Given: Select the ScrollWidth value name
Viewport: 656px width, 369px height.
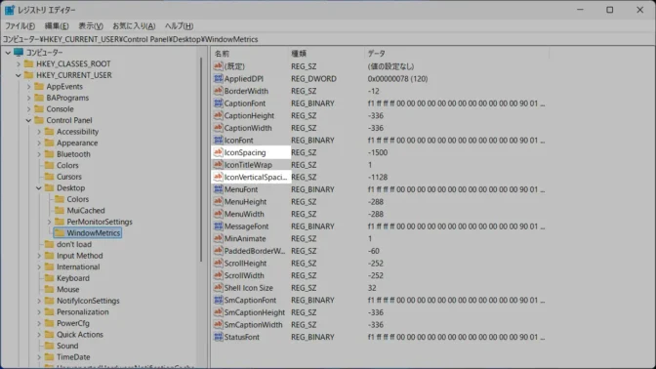Looking at the screenshot, I should pos(244,275).
